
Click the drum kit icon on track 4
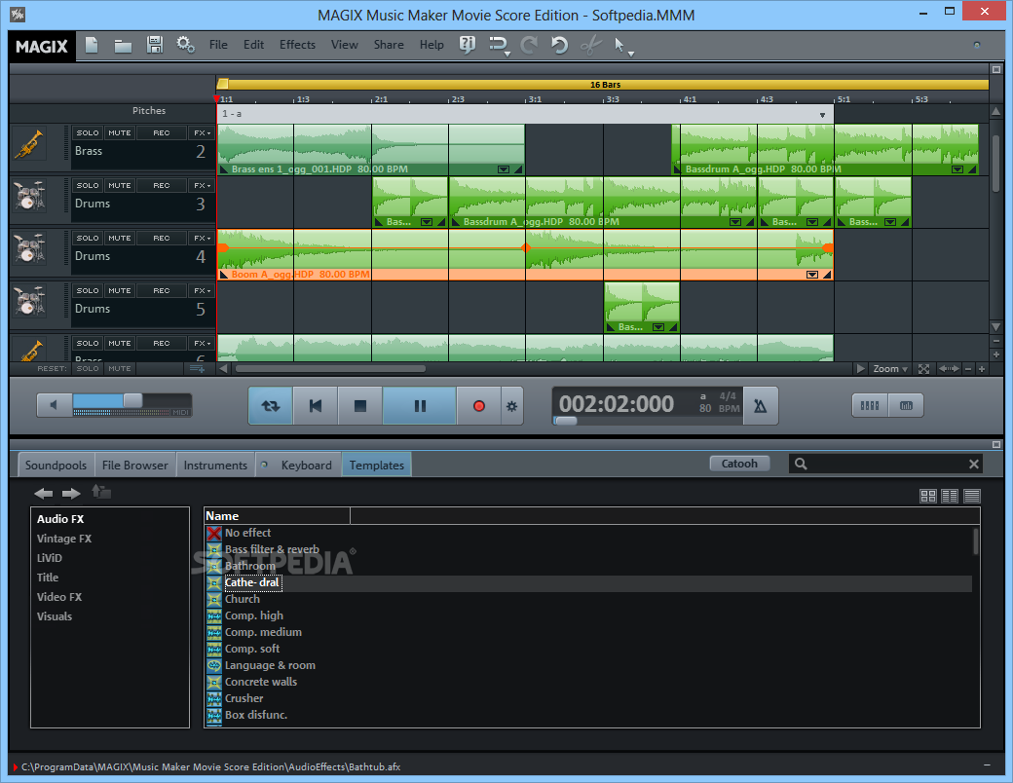(x=29, y=248)
